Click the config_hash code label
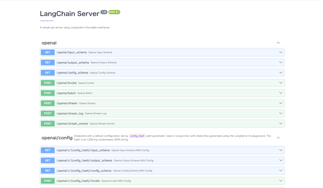Image resolution: width=323 pixels, height=188 pixels. [x=137, y=136]
